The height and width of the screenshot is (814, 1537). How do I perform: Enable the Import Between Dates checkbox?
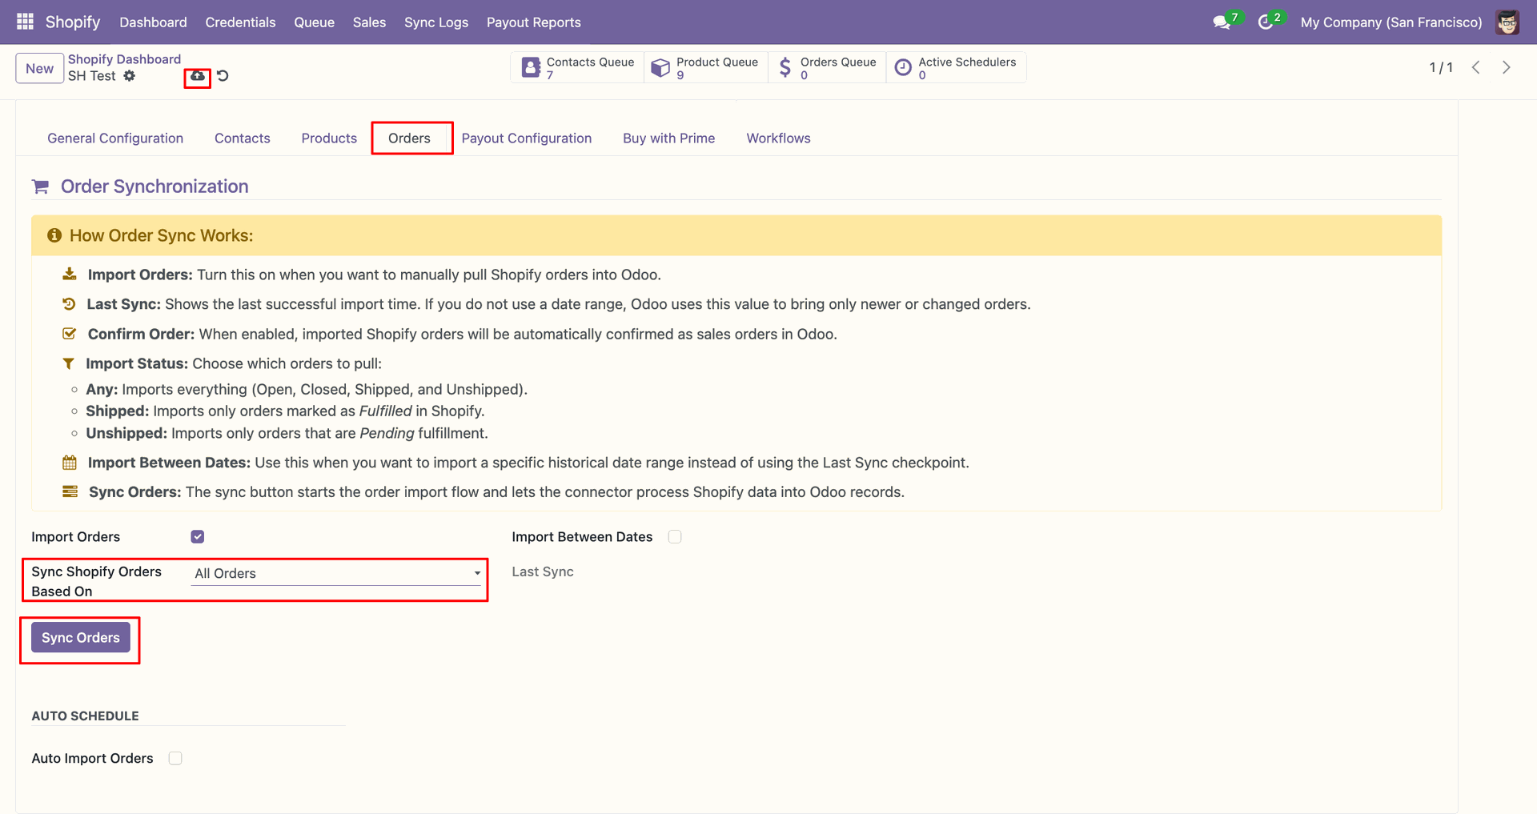(x=675, y=537)
